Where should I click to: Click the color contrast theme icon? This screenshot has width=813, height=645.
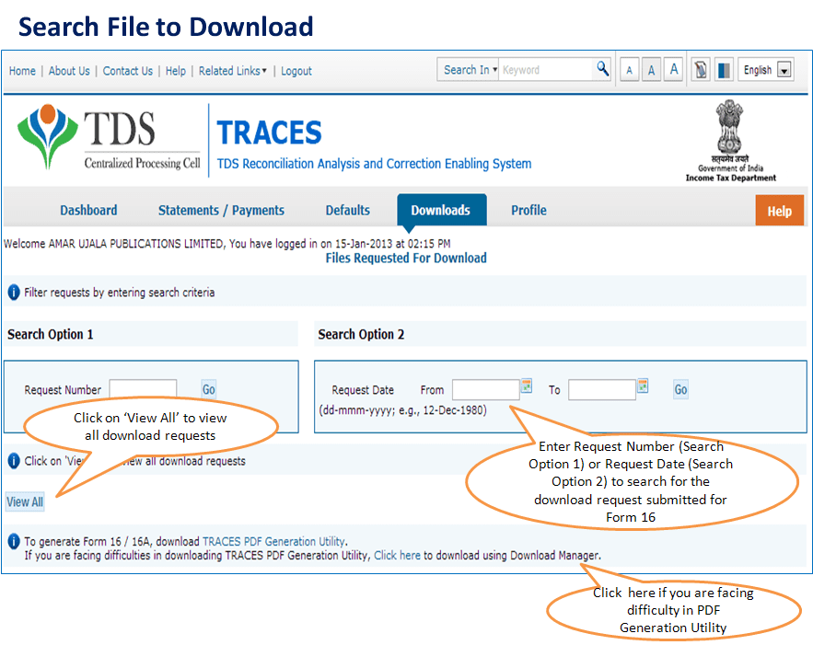[724, 68]
